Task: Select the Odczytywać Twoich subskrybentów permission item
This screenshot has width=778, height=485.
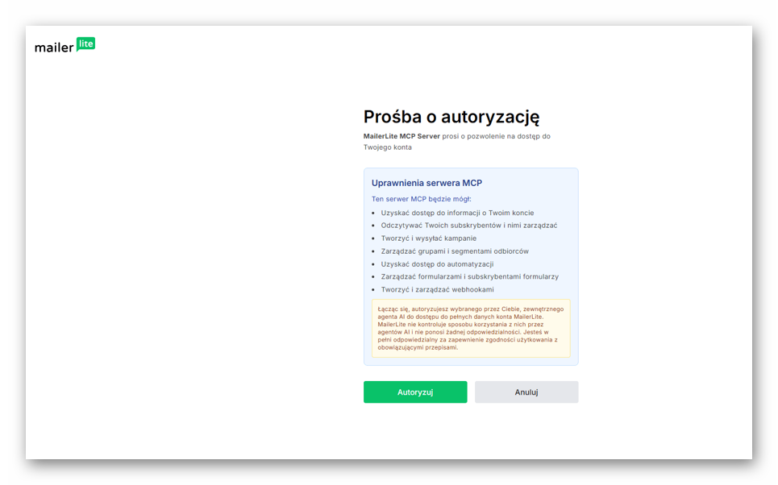Action: coord(469,225)
